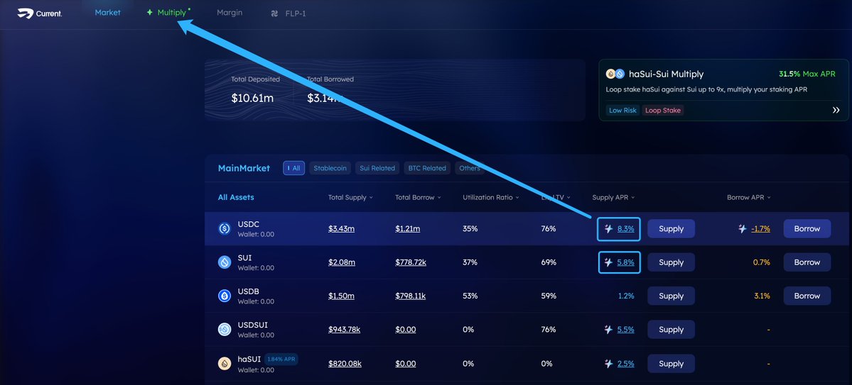The height and width of the screenshot is (385, 852).
Task: Sort by Total Borrow column
Action: (x=418, y=197)
